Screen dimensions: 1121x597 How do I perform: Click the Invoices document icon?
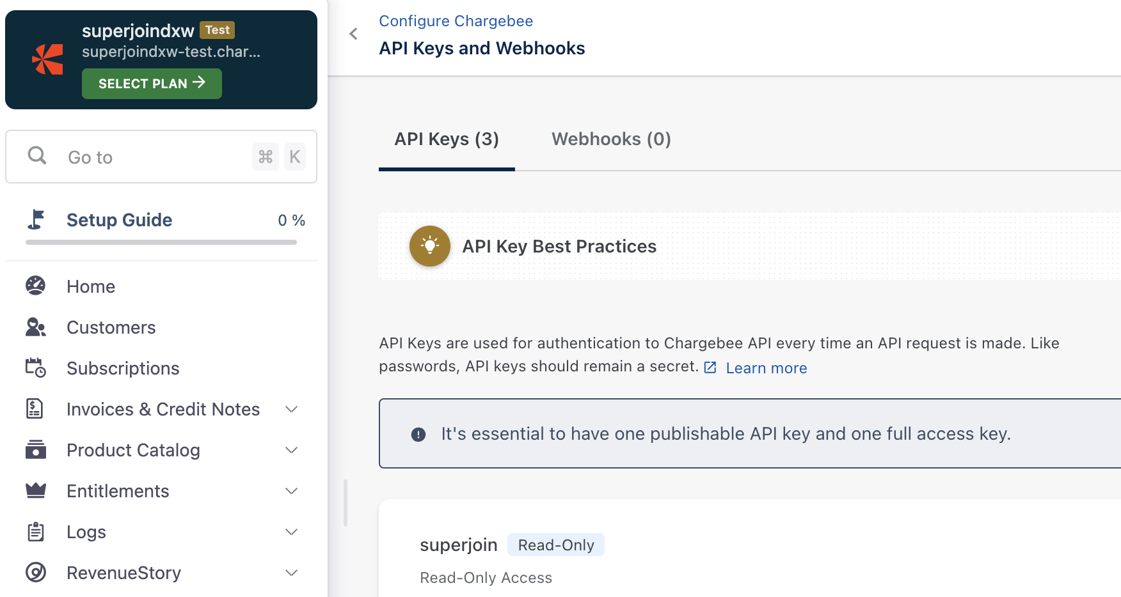coord(35,408)
